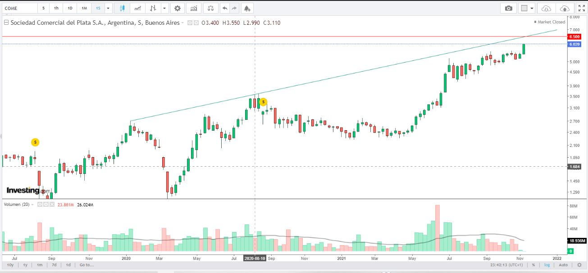Switch to the area chart style icon
This screenshot has height=273, width=588.
tap(137, 8)
